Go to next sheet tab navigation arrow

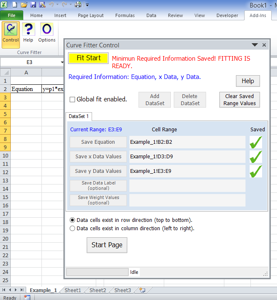coord(16,290)
